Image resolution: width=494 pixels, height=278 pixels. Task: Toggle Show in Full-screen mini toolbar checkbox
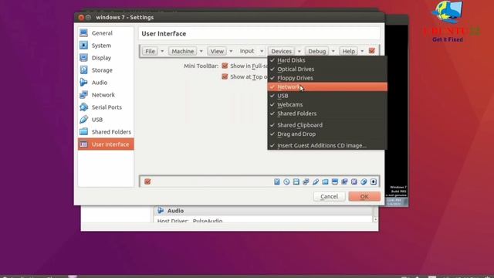(225, 66)
